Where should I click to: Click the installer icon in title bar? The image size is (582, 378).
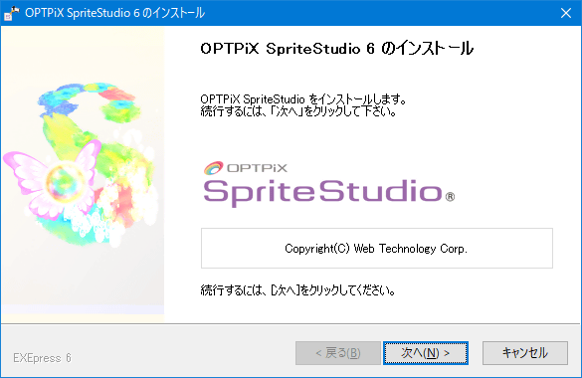tap(12, 13)
